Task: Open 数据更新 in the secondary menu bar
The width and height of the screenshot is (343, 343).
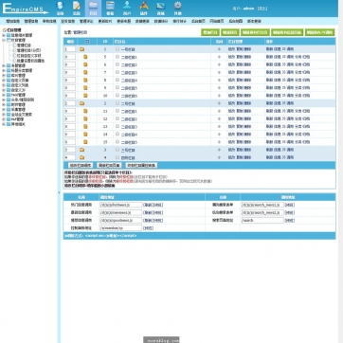Action: pos(142,21)
